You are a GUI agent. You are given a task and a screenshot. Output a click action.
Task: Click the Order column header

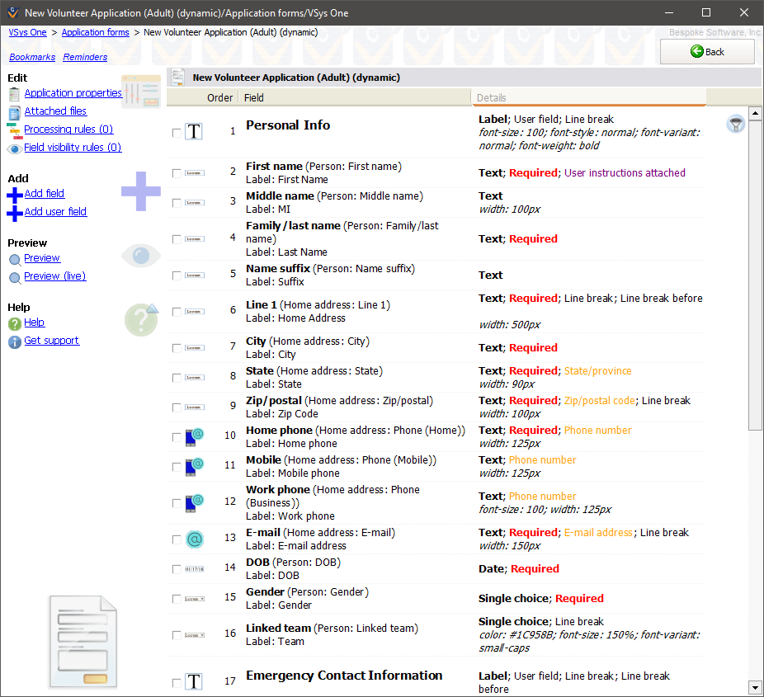tap(219, 97)
